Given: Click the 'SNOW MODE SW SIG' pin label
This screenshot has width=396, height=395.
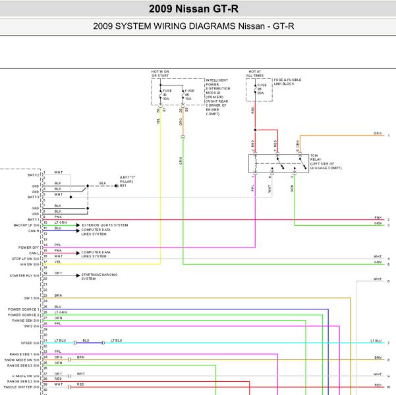Looking at the screenshot, I should click(22, 359).
